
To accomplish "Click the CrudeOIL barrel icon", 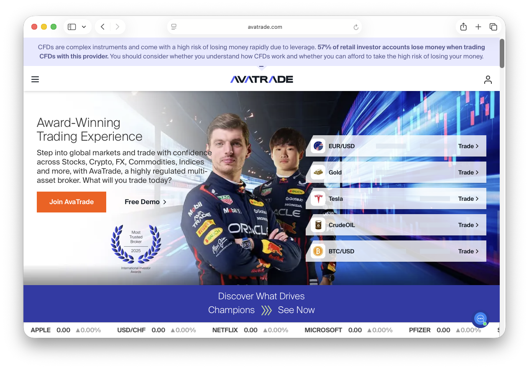I will pos(318,225).
